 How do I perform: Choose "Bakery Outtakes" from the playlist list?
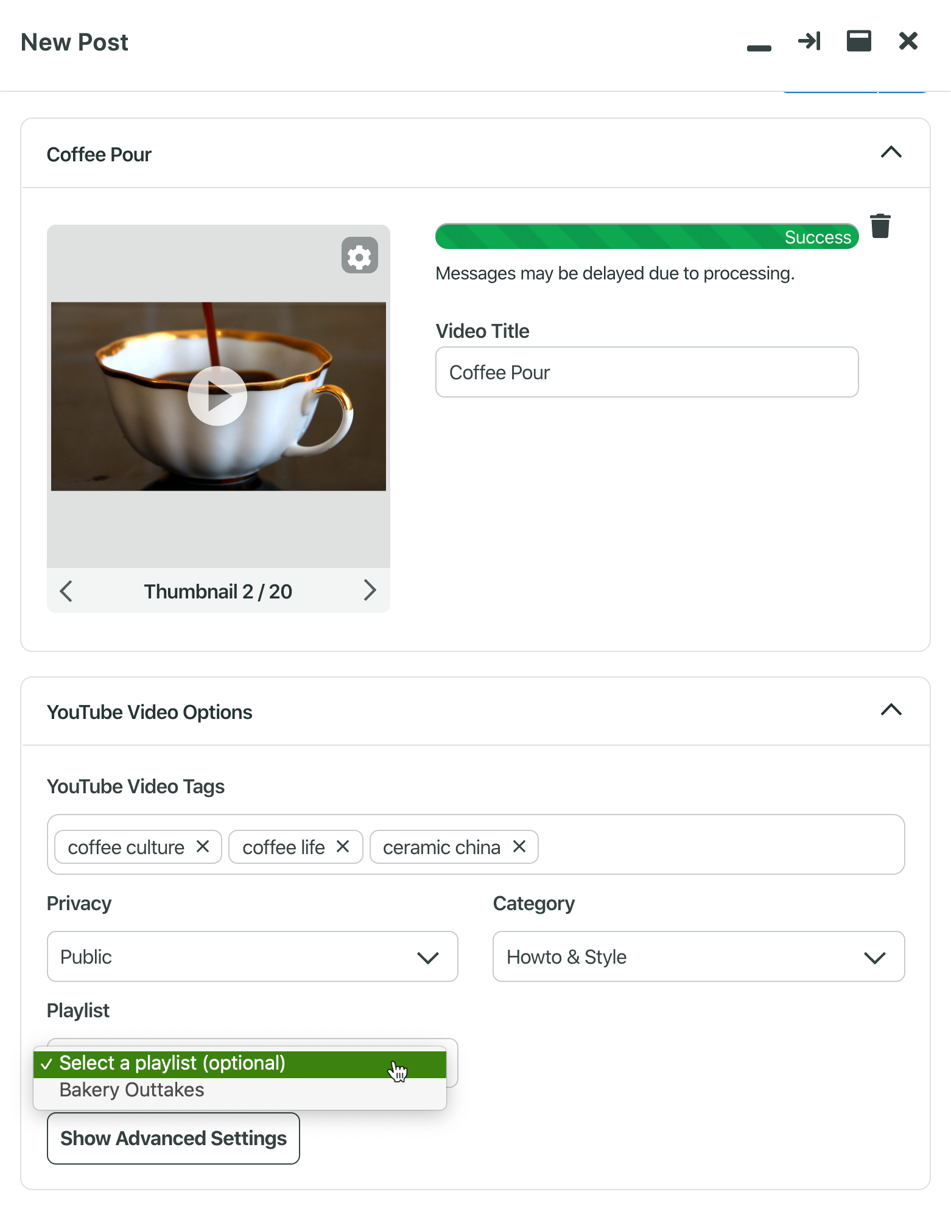point(132,1090)
